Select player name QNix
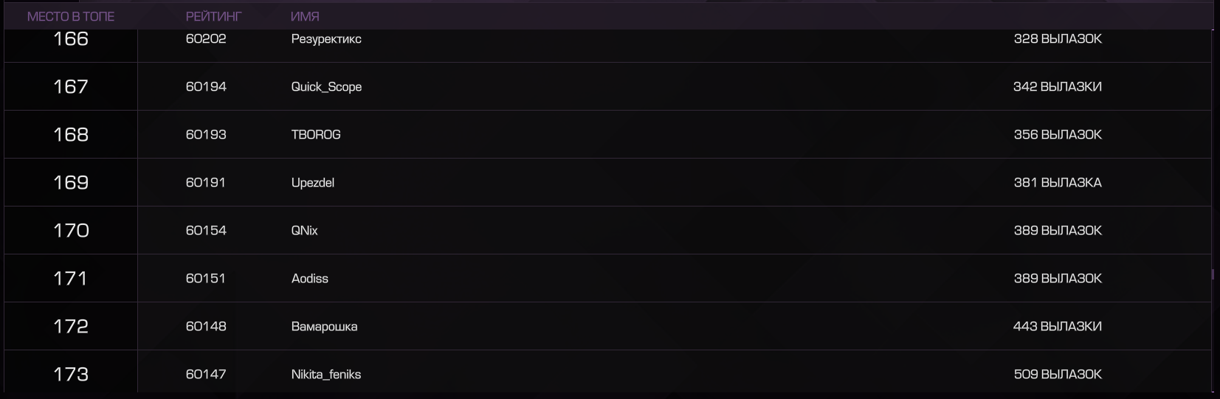 click(x=304, y=231)
